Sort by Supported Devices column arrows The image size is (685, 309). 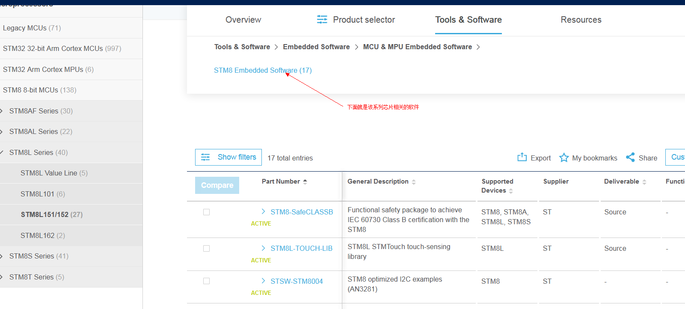pyautogui.click(x=511, y=191)
